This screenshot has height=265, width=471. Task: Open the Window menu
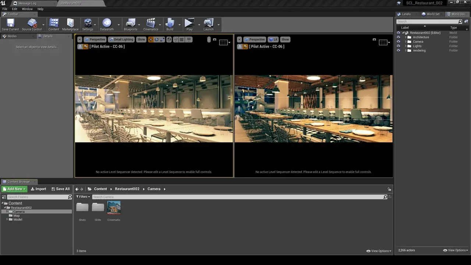point(27,9)
